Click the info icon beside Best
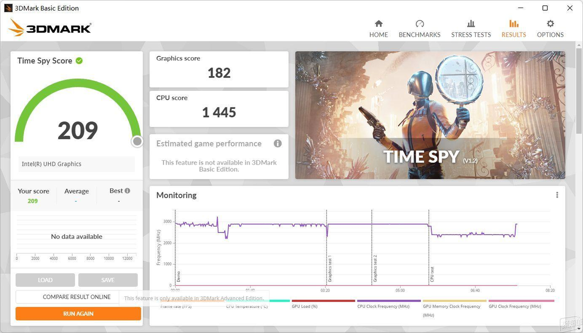The width and height of the screenshot is (583, 333). [x=128, y=190]
